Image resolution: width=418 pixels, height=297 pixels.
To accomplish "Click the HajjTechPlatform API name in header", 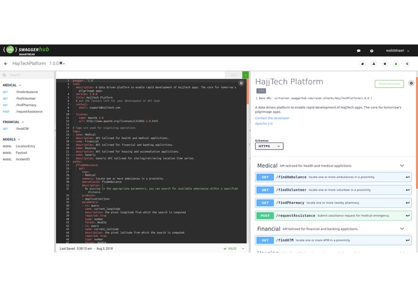I will click(29, 63).
